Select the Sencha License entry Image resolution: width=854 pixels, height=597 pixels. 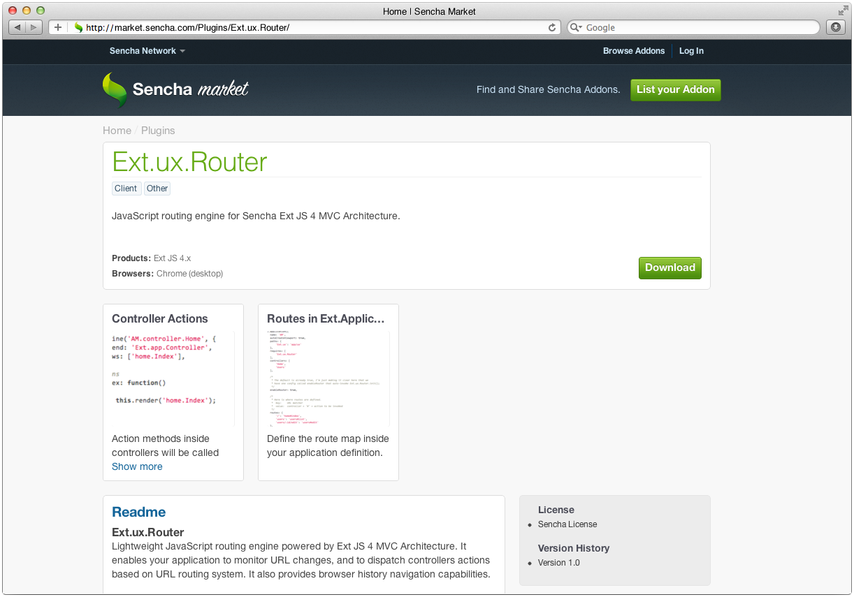click(567, 524)
